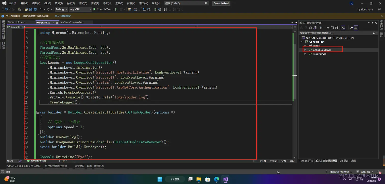Open the Any CPU platform dropdown
This screenshot has width=385, height=184.
(80, 9)
